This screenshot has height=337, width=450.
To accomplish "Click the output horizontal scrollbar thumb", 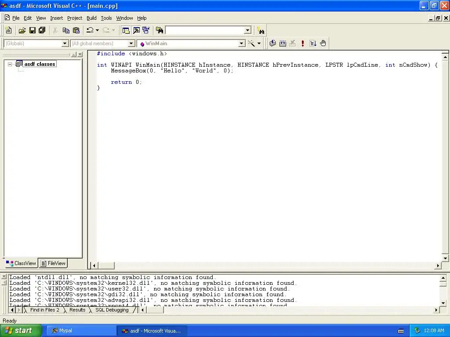I will 154,310.
